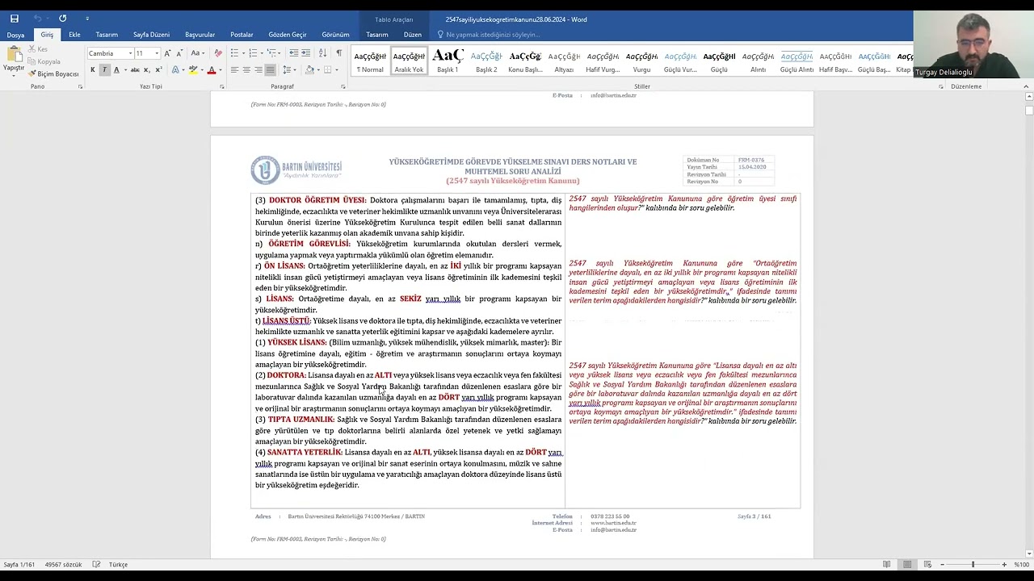This screenshot has width=1034, height=581.
Task: Click the 'Ne yapmak istediğinizi söyleyin' search box
Action: click(x=492, y=35)
